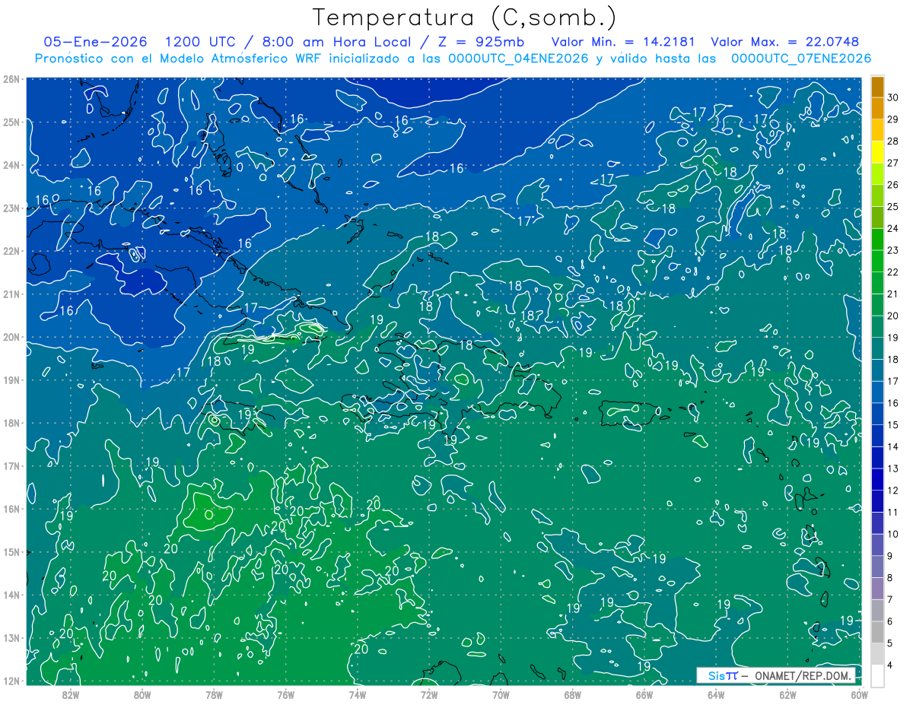
Task: Click the "70W" longitude axis label
Action: point(501,694)
